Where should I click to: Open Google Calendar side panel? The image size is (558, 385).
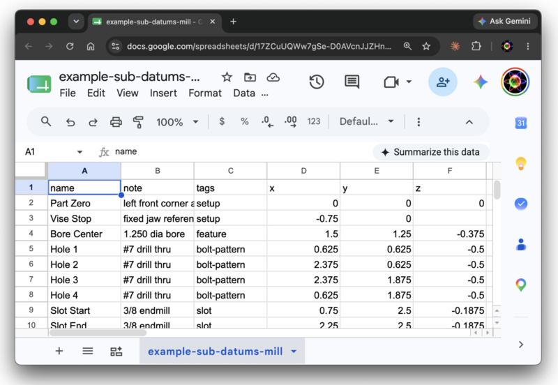520,123
